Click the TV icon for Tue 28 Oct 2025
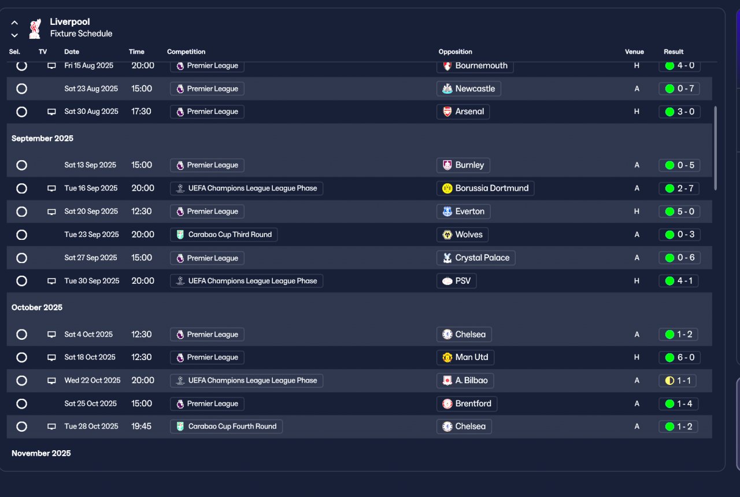Screen dimensions: 740x497 coord(51,426)
